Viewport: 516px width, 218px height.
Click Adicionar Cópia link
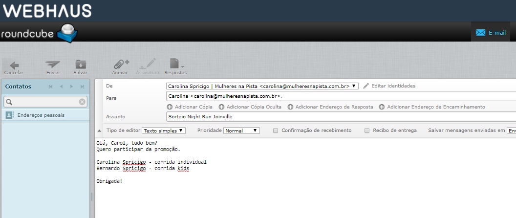click(x=190, y=107)
